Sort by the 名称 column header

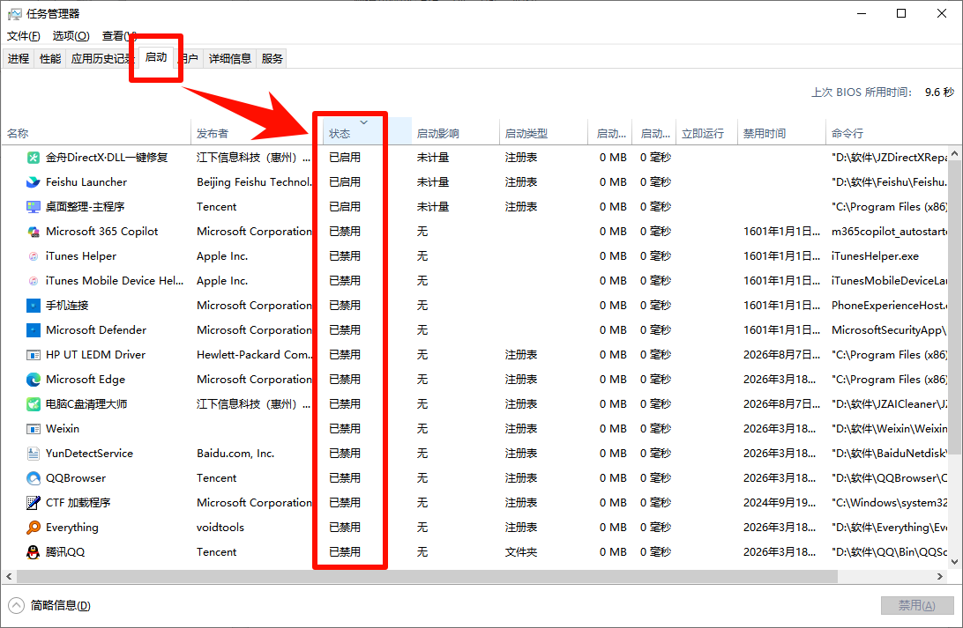(x=96, y=133)
